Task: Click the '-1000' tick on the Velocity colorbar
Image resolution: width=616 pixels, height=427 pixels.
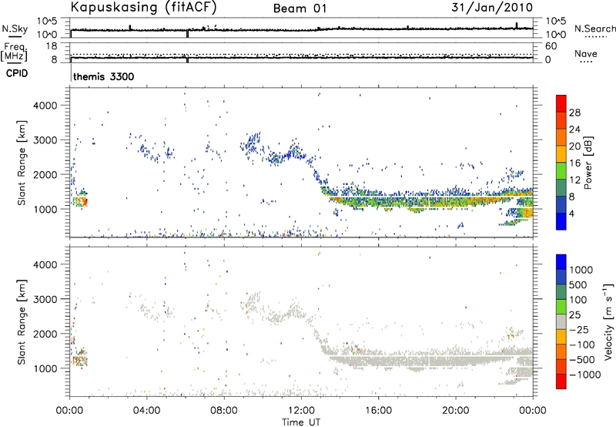Action: 584,375
